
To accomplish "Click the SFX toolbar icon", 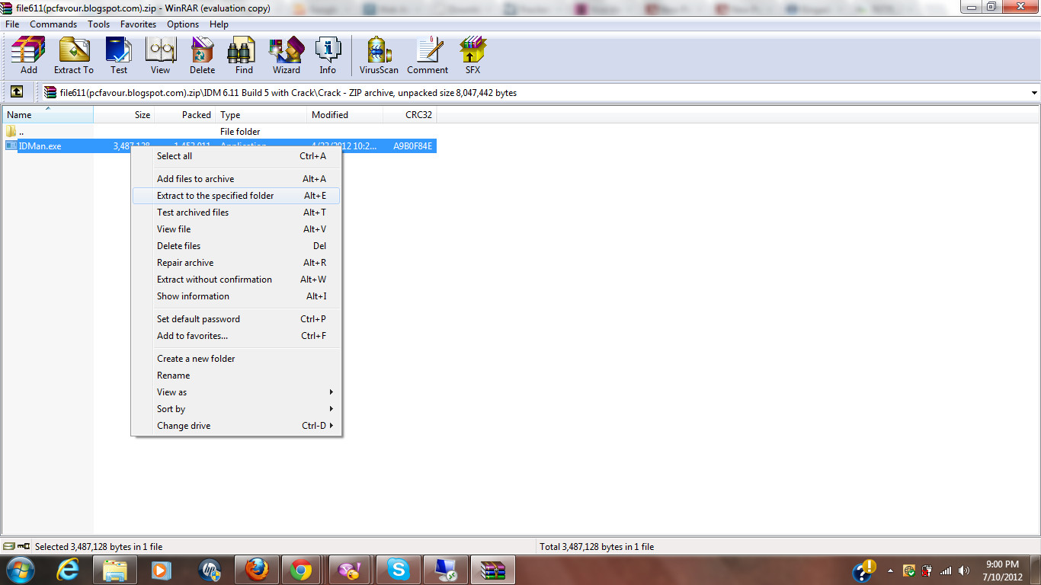I will pyautogui.click(x=472, y=56).
